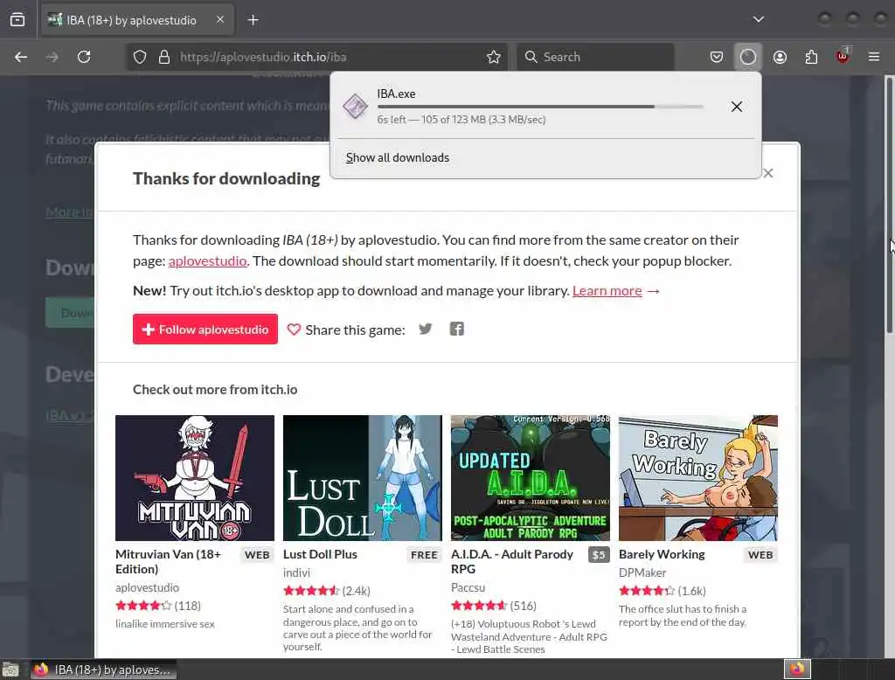This screenshot has width=895, height=680.
Task: Toggle the downloads panel button
Action: (x=748, y=57)
